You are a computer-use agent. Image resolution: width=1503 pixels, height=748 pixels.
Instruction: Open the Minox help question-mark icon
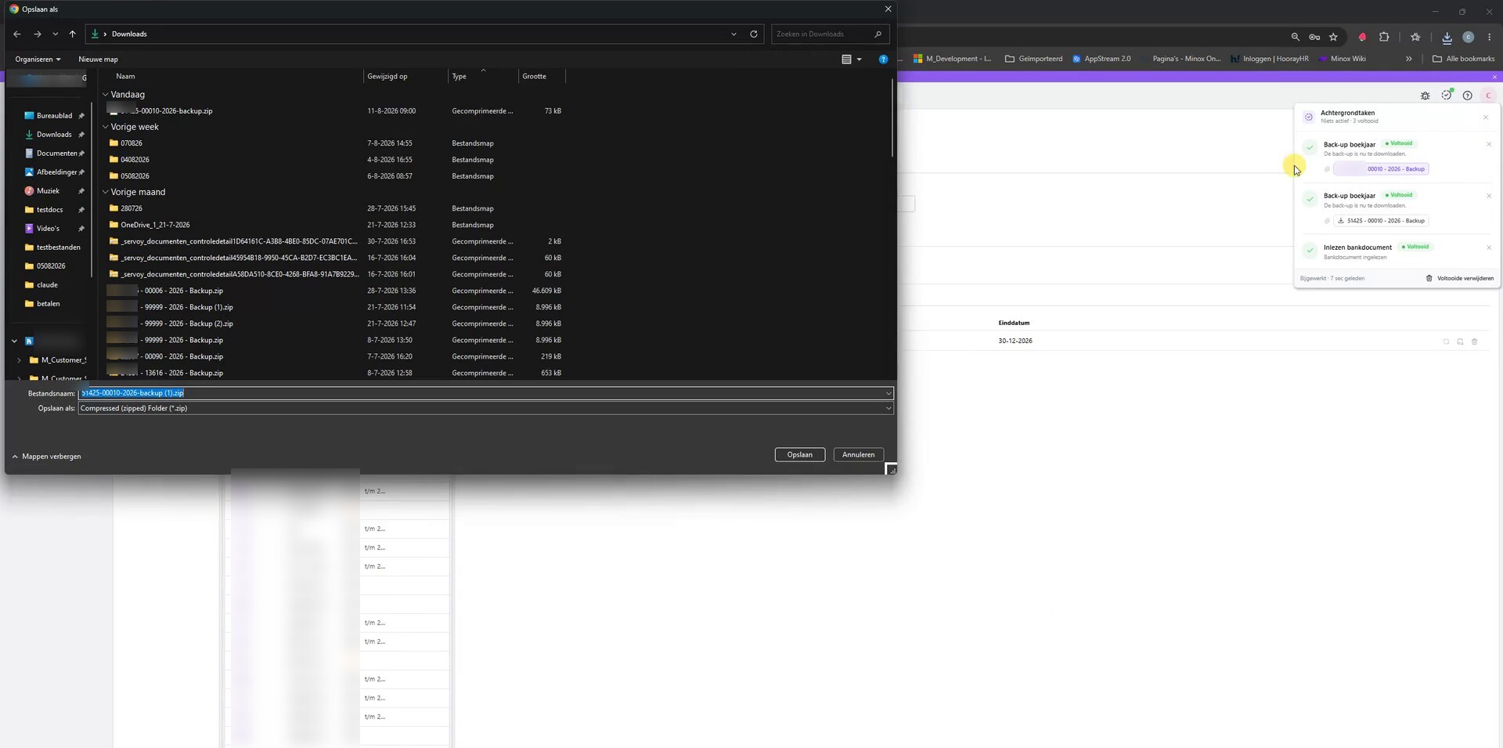1468,96
